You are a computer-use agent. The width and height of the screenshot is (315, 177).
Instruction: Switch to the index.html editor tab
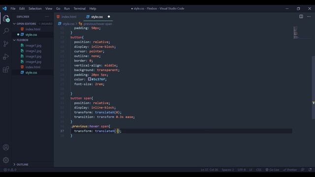(x=68, y=17)
